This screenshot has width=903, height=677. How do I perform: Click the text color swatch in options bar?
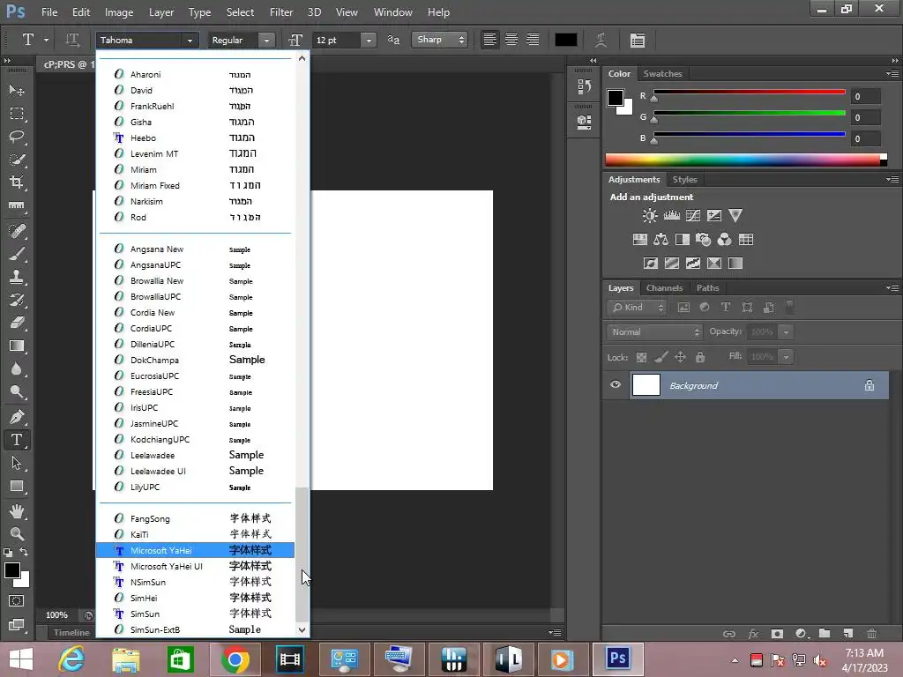coord(565,40)
